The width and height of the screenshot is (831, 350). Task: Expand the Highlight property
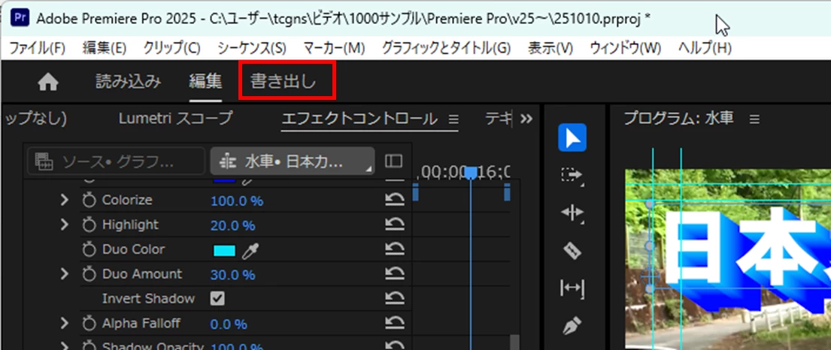point(64,225)
